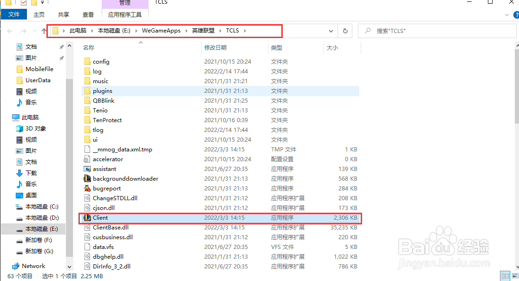Viewport: 519px width, 281px height.
Task: Open 本地磁盘 (C:) drive in sidebar
Action: [x=37, y=207]
